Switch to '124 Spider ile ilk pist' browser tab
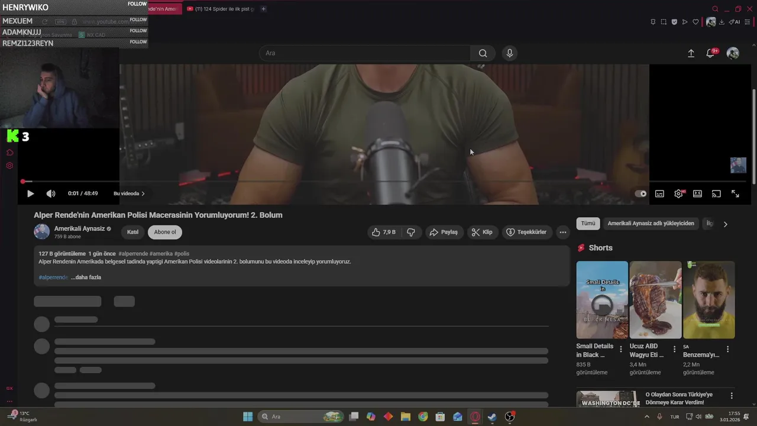The image size is (757, 426). pyautogui.click(x=220, y=9)
